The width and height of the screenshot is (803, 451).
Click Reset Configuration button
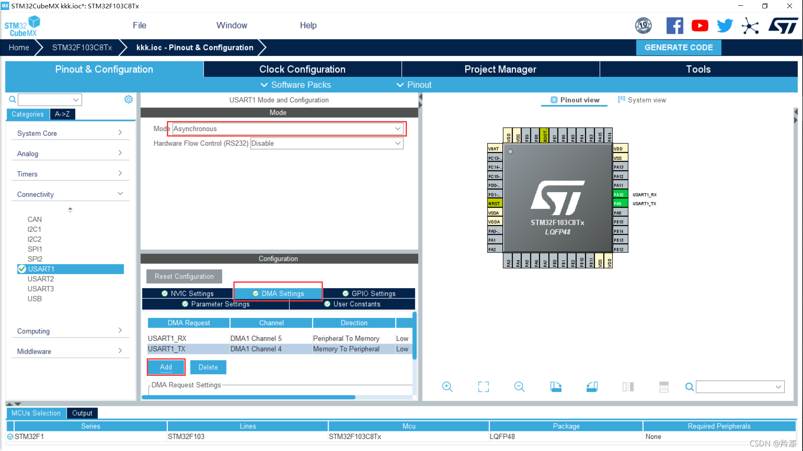[184, 276]
